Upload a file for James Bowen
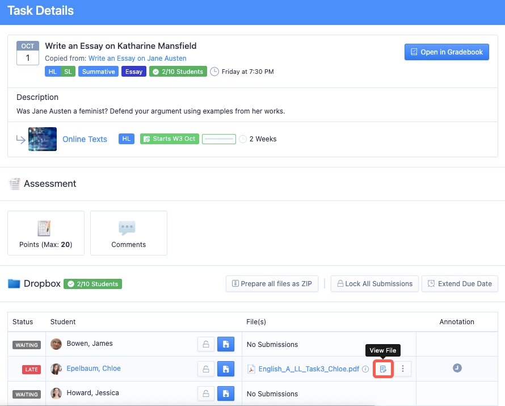 coord(226,344)
